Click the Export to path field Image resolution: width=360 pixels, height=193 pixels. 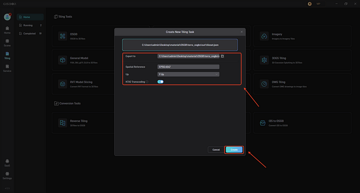pos(188,56)
